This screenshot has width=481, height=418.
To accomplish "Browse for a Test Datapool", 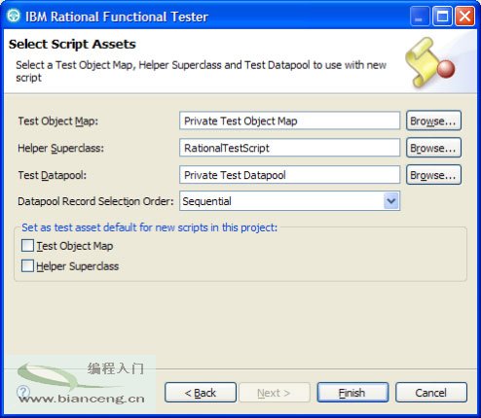I will pos(433,175).
